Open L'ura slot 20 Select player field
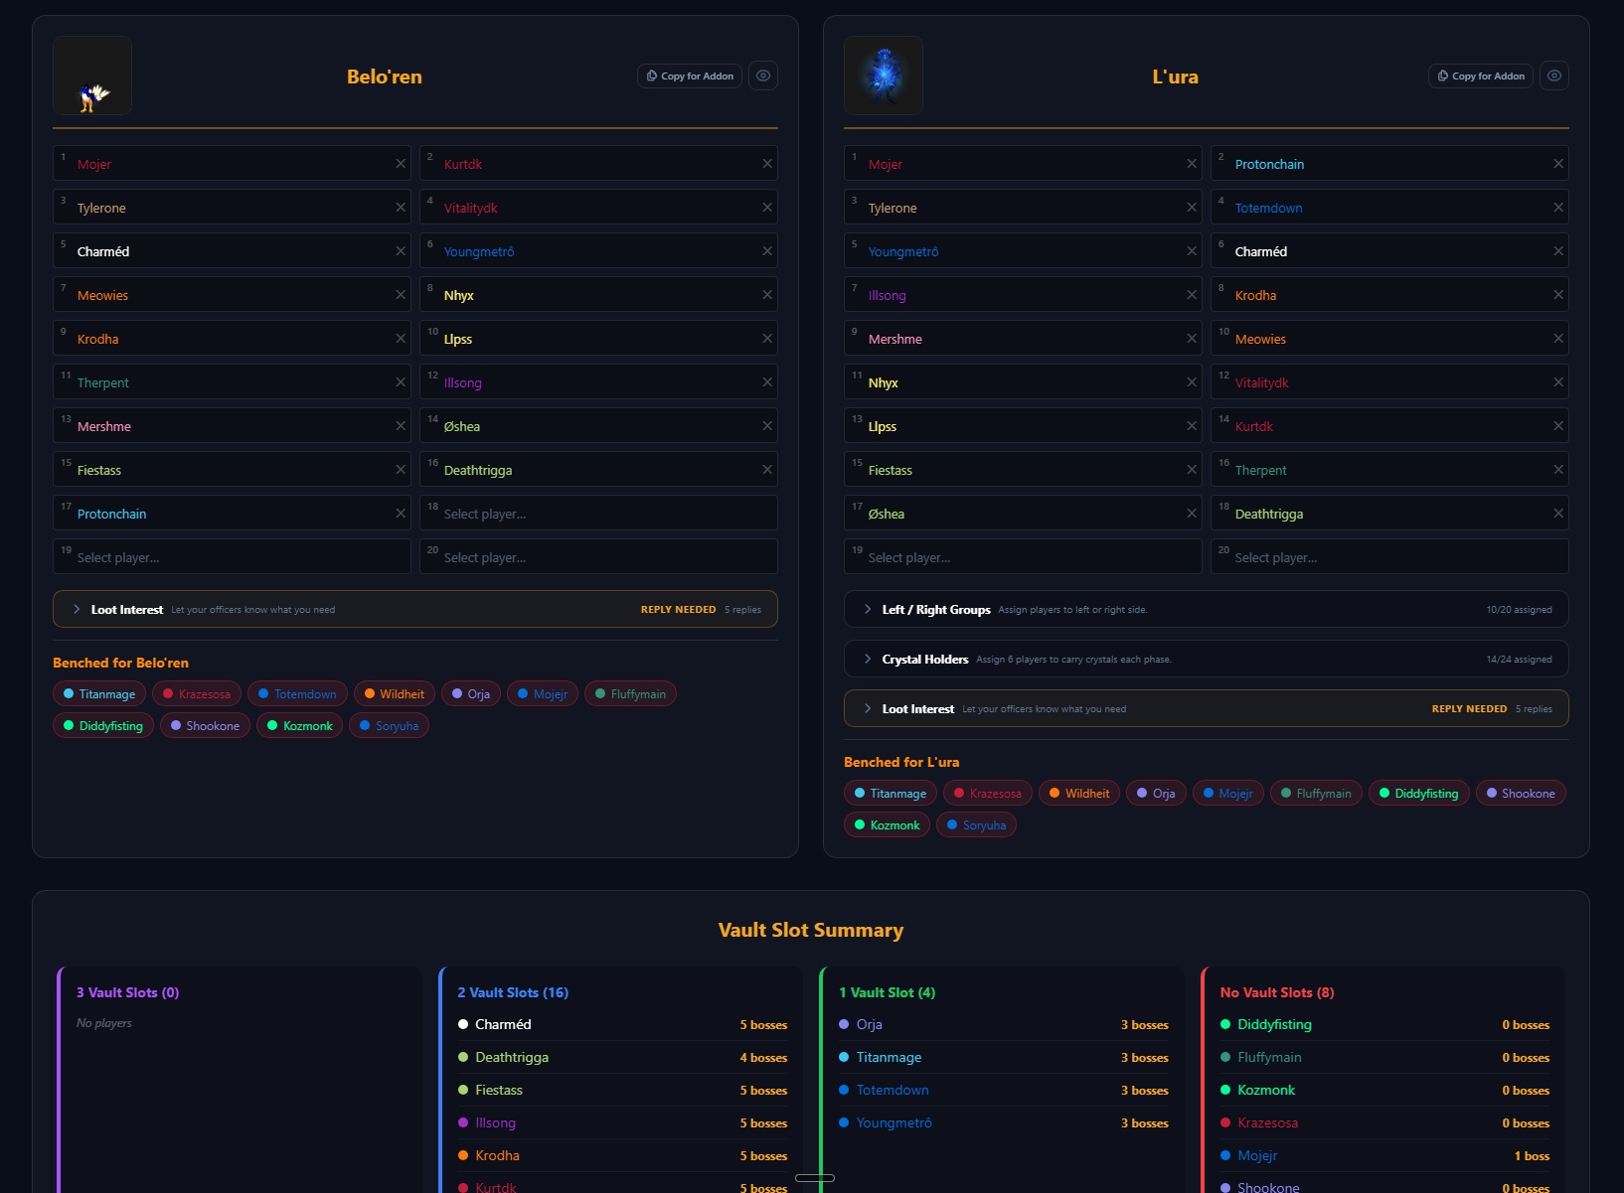Image resolution: width=1624 pixels, height=1193 pixels. pos(1389,557)
